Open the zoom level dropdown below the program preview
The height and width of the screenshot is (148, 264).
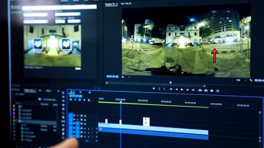[x=125, y=77]
